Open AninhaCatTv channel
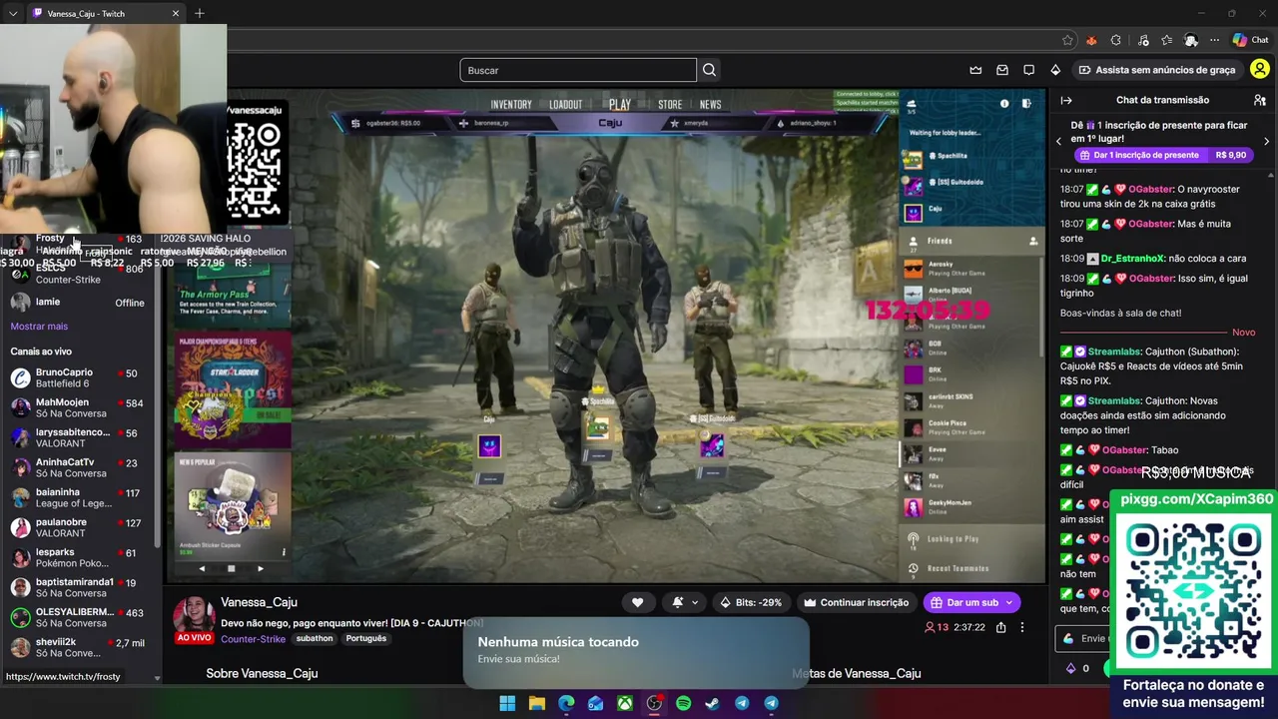 (x=79, y=467)
